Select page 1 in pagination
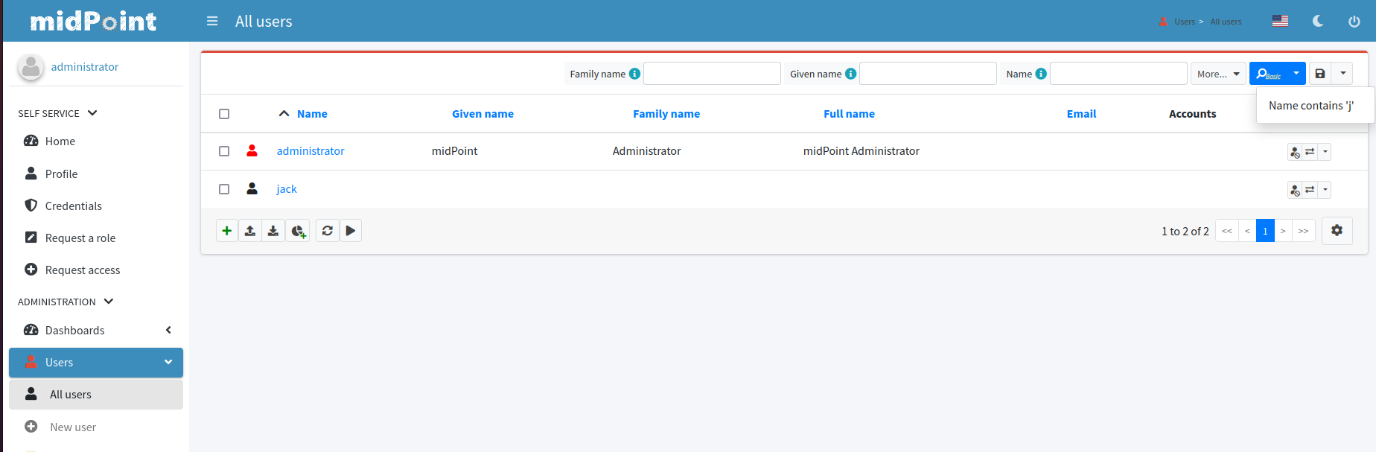This screenshot has width=1376, height=452. point(1265,231)
